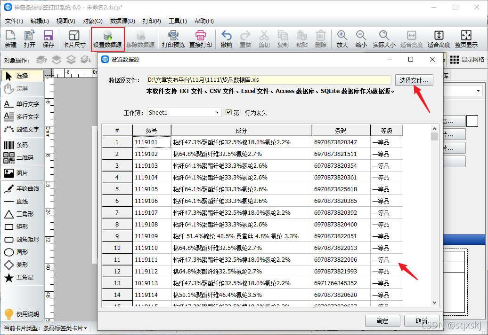488x335 pixels.
Task: Click 实际大小 actual size icon
Action: pyautogui.click(x=384, y=39)
